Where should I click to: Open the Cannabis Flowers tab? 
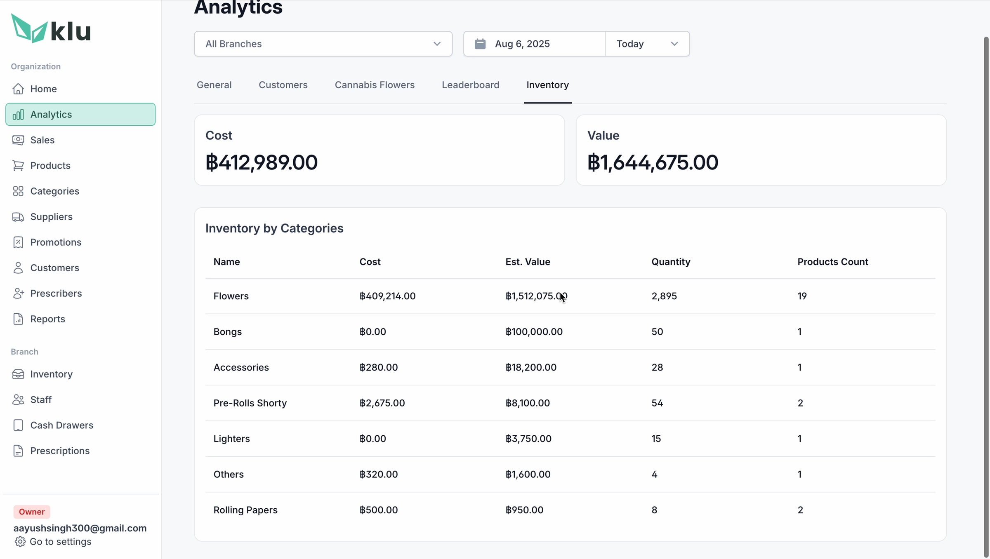coord(375,85)
